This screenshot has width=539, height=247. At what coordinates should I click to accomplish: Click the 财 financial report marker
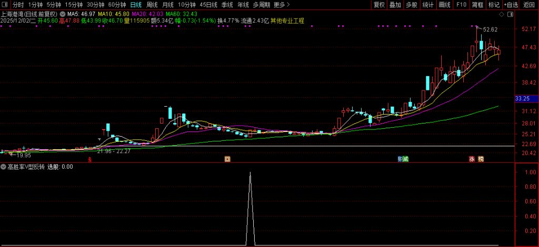[400, 159]
